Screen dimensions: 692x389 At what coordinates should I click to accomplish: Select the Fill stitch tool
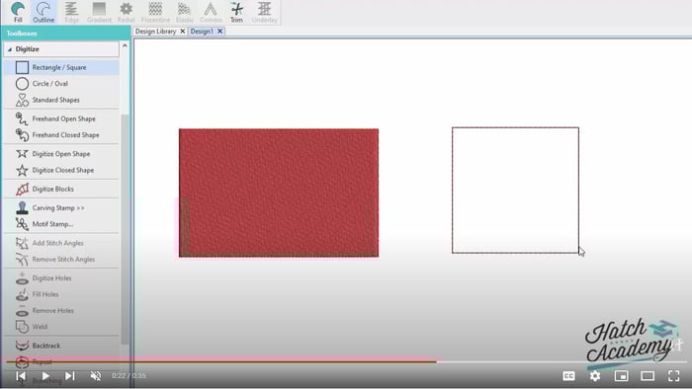[18, 12]
